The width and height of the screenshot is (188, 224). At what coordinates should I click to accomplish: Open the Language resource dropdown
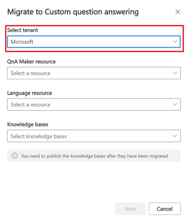(x=94, y=105)
